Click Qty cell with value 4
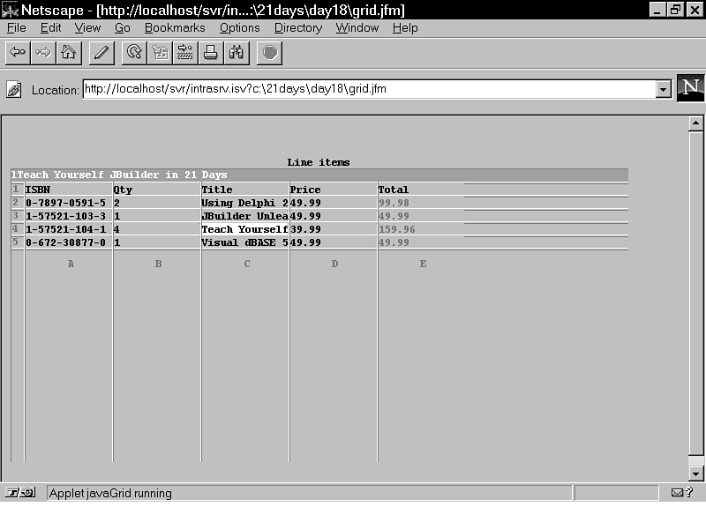The width and height of the screenshot is (706, 529). point(156,229)
